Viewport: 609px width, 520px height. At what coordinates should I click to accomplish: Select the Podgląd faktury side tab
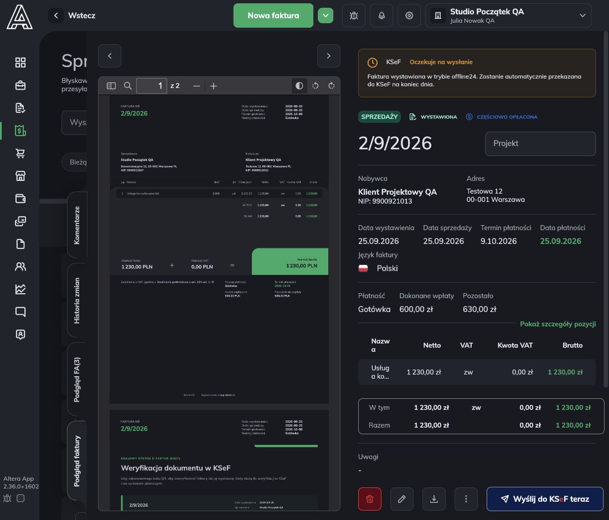tap(77, 461)
